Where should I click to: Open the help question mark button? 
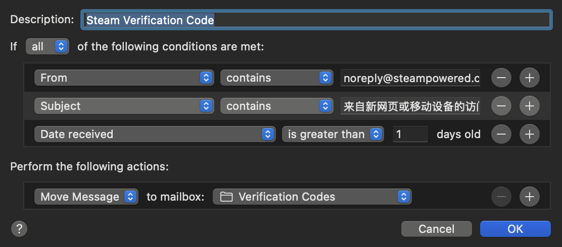[19, 229]
